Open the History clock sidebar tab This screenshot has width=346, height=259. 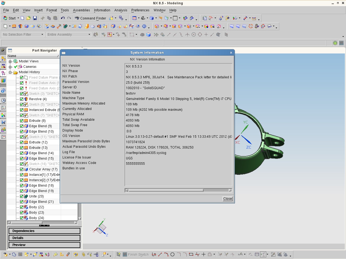tap(3, 100)
